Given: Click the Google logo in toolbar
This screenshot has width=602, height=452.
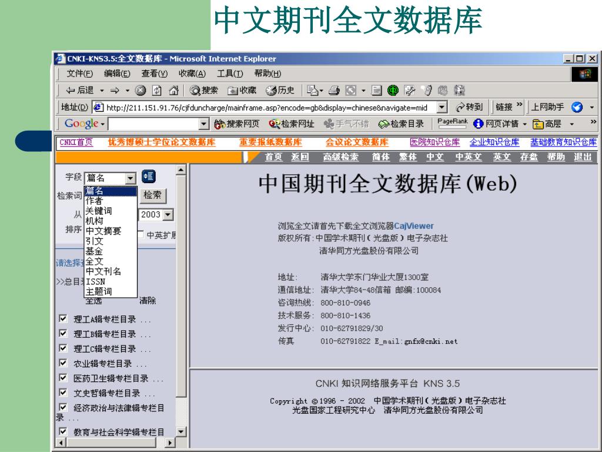Looking at the screenshot, I should tap(81, 124).
